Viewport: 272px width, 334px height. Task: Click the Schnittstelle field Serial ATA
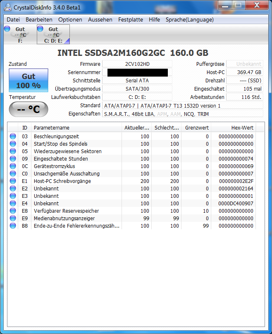(137, 81)
